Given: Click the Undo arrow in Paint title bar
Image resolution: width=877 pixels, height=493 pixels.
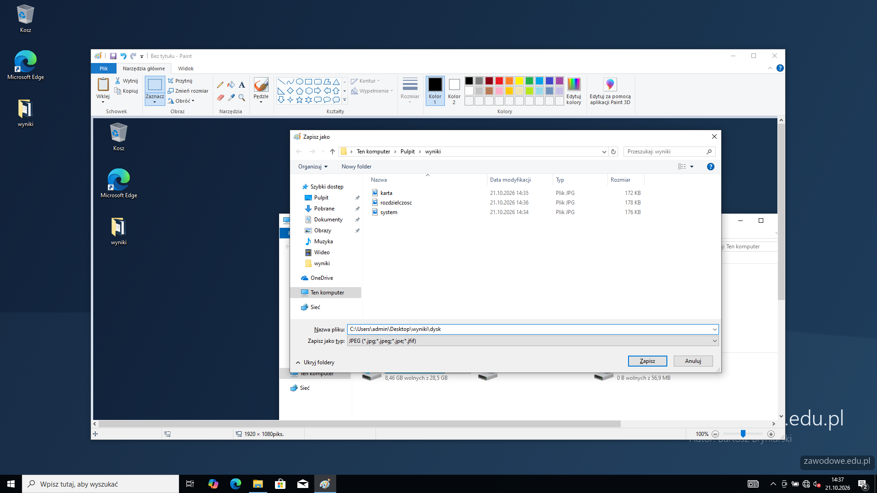Looking at the screenshot, I should click(123, 56).
